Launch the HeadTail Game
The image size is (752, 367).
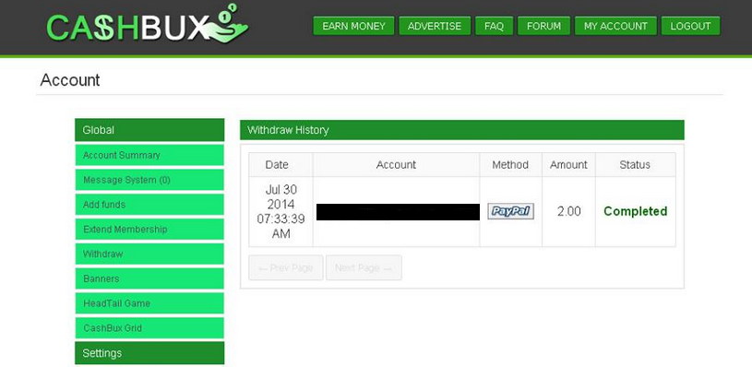coord(149,303)
